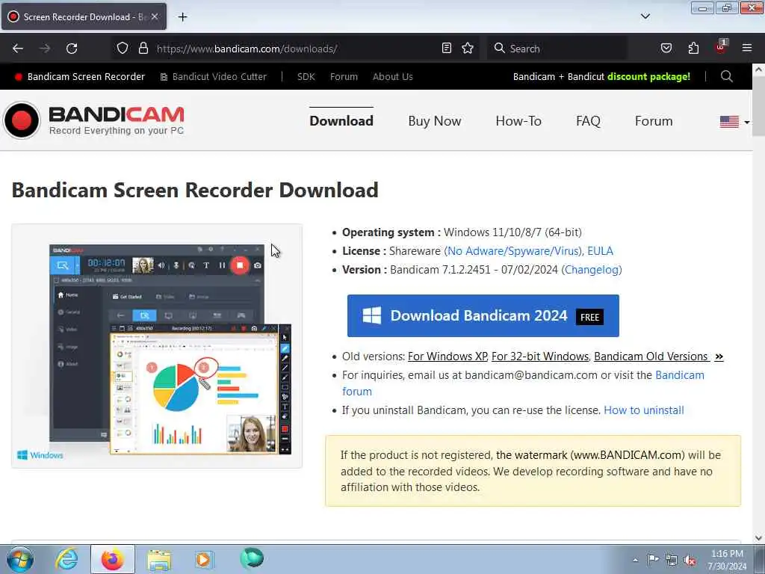Click the Download Bandicam 2024 button
Viewport: 765px width, 574px height.
click(x=483, y=316)
